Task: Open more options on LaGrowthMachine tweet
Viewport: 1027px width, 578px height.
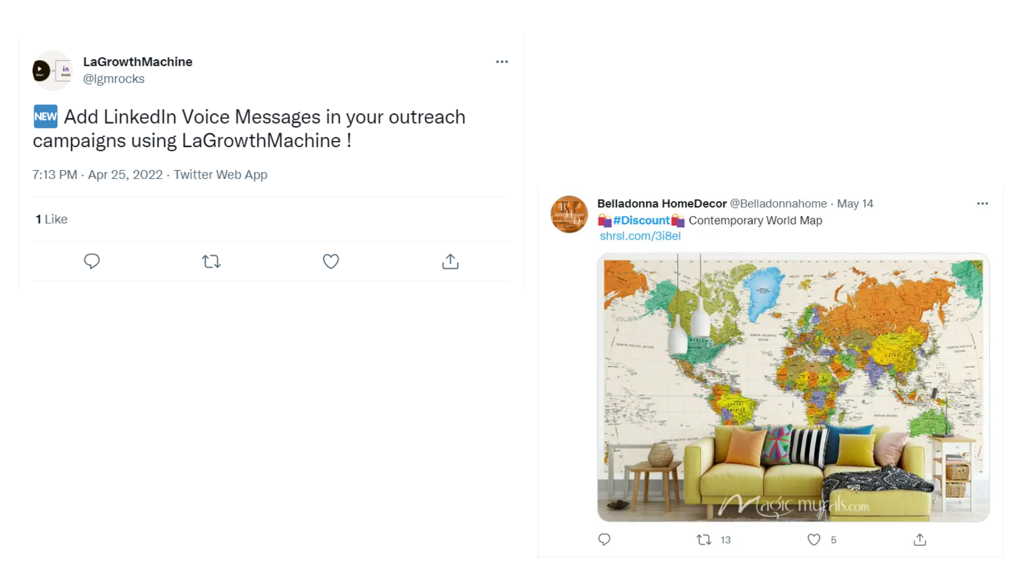Action: 502,62
